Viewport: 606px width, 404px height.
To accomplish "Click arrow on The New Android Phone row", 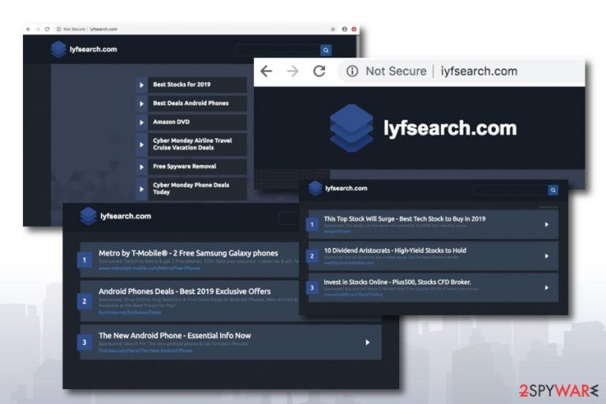I will (368, 343).
